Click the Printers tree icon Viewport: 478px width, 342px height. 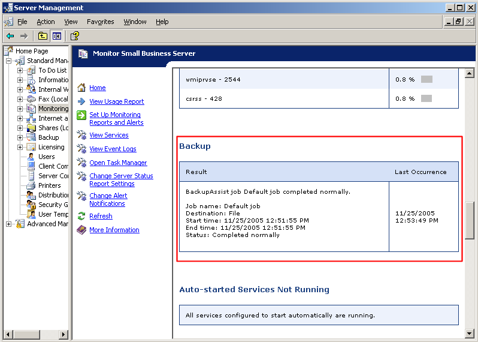31,185
